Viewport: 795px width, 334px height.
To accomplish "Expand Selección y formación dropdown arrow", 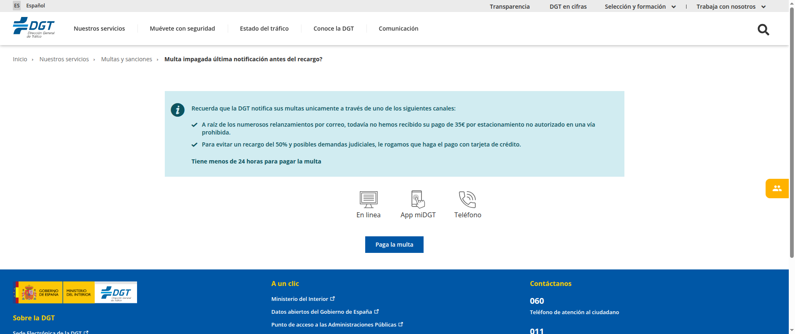I will coord(674,7).
